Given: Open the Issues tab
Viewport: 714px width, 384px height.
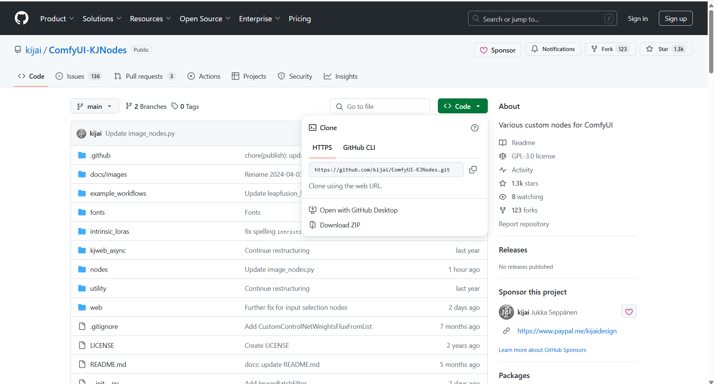Looking at the screenshot, I should [76, 76].
